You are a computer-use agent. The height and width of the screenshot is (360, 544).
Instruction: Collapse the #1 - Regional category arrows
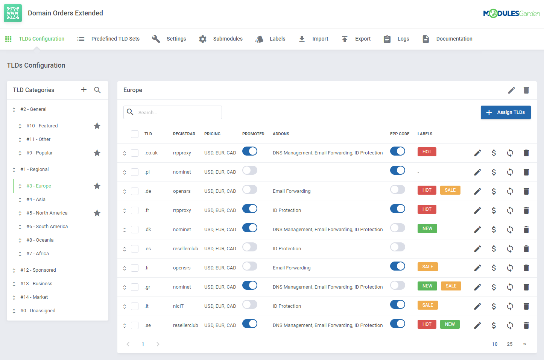point(14,170)
